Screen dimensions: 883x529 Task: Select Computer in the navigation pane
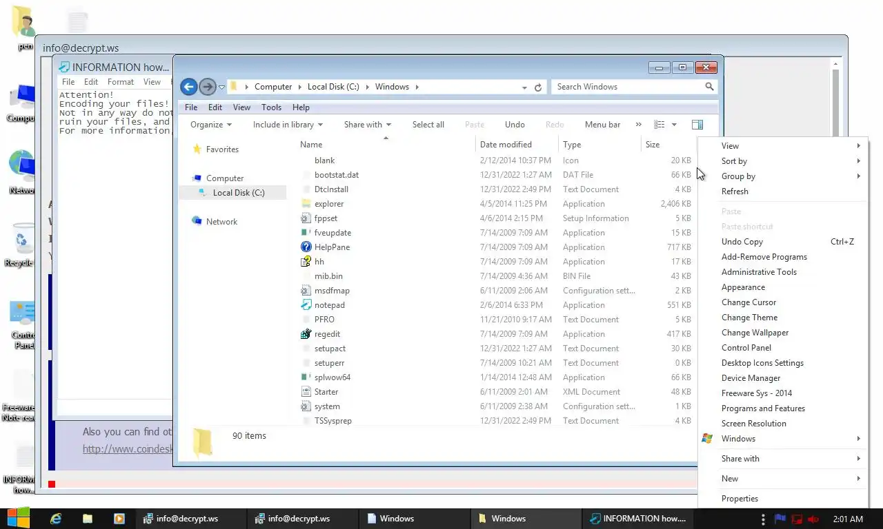tap(225, 178)
